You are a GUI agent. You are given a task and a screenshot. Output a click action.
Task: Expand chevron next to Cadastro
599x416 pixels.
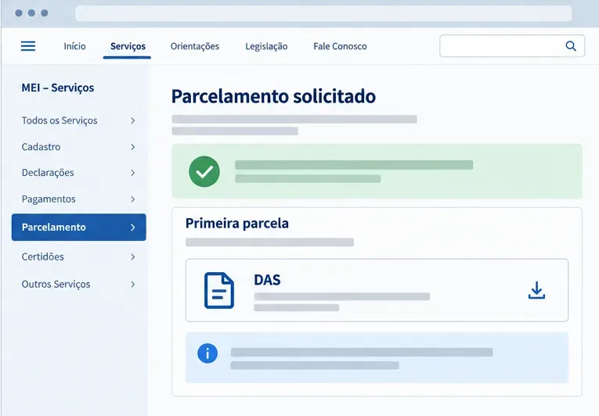132,147
